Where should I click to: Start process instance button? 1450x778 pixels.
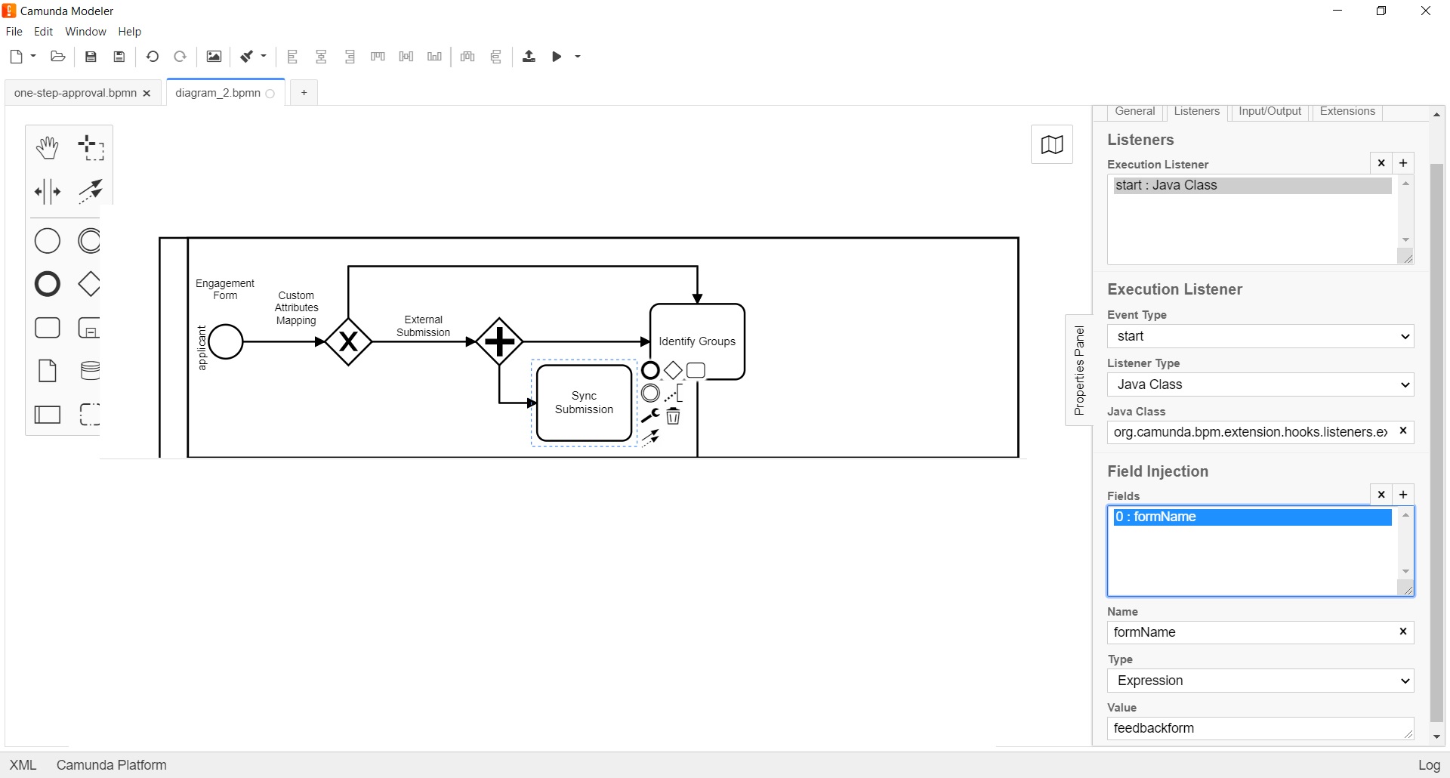[x=557, y=57]
